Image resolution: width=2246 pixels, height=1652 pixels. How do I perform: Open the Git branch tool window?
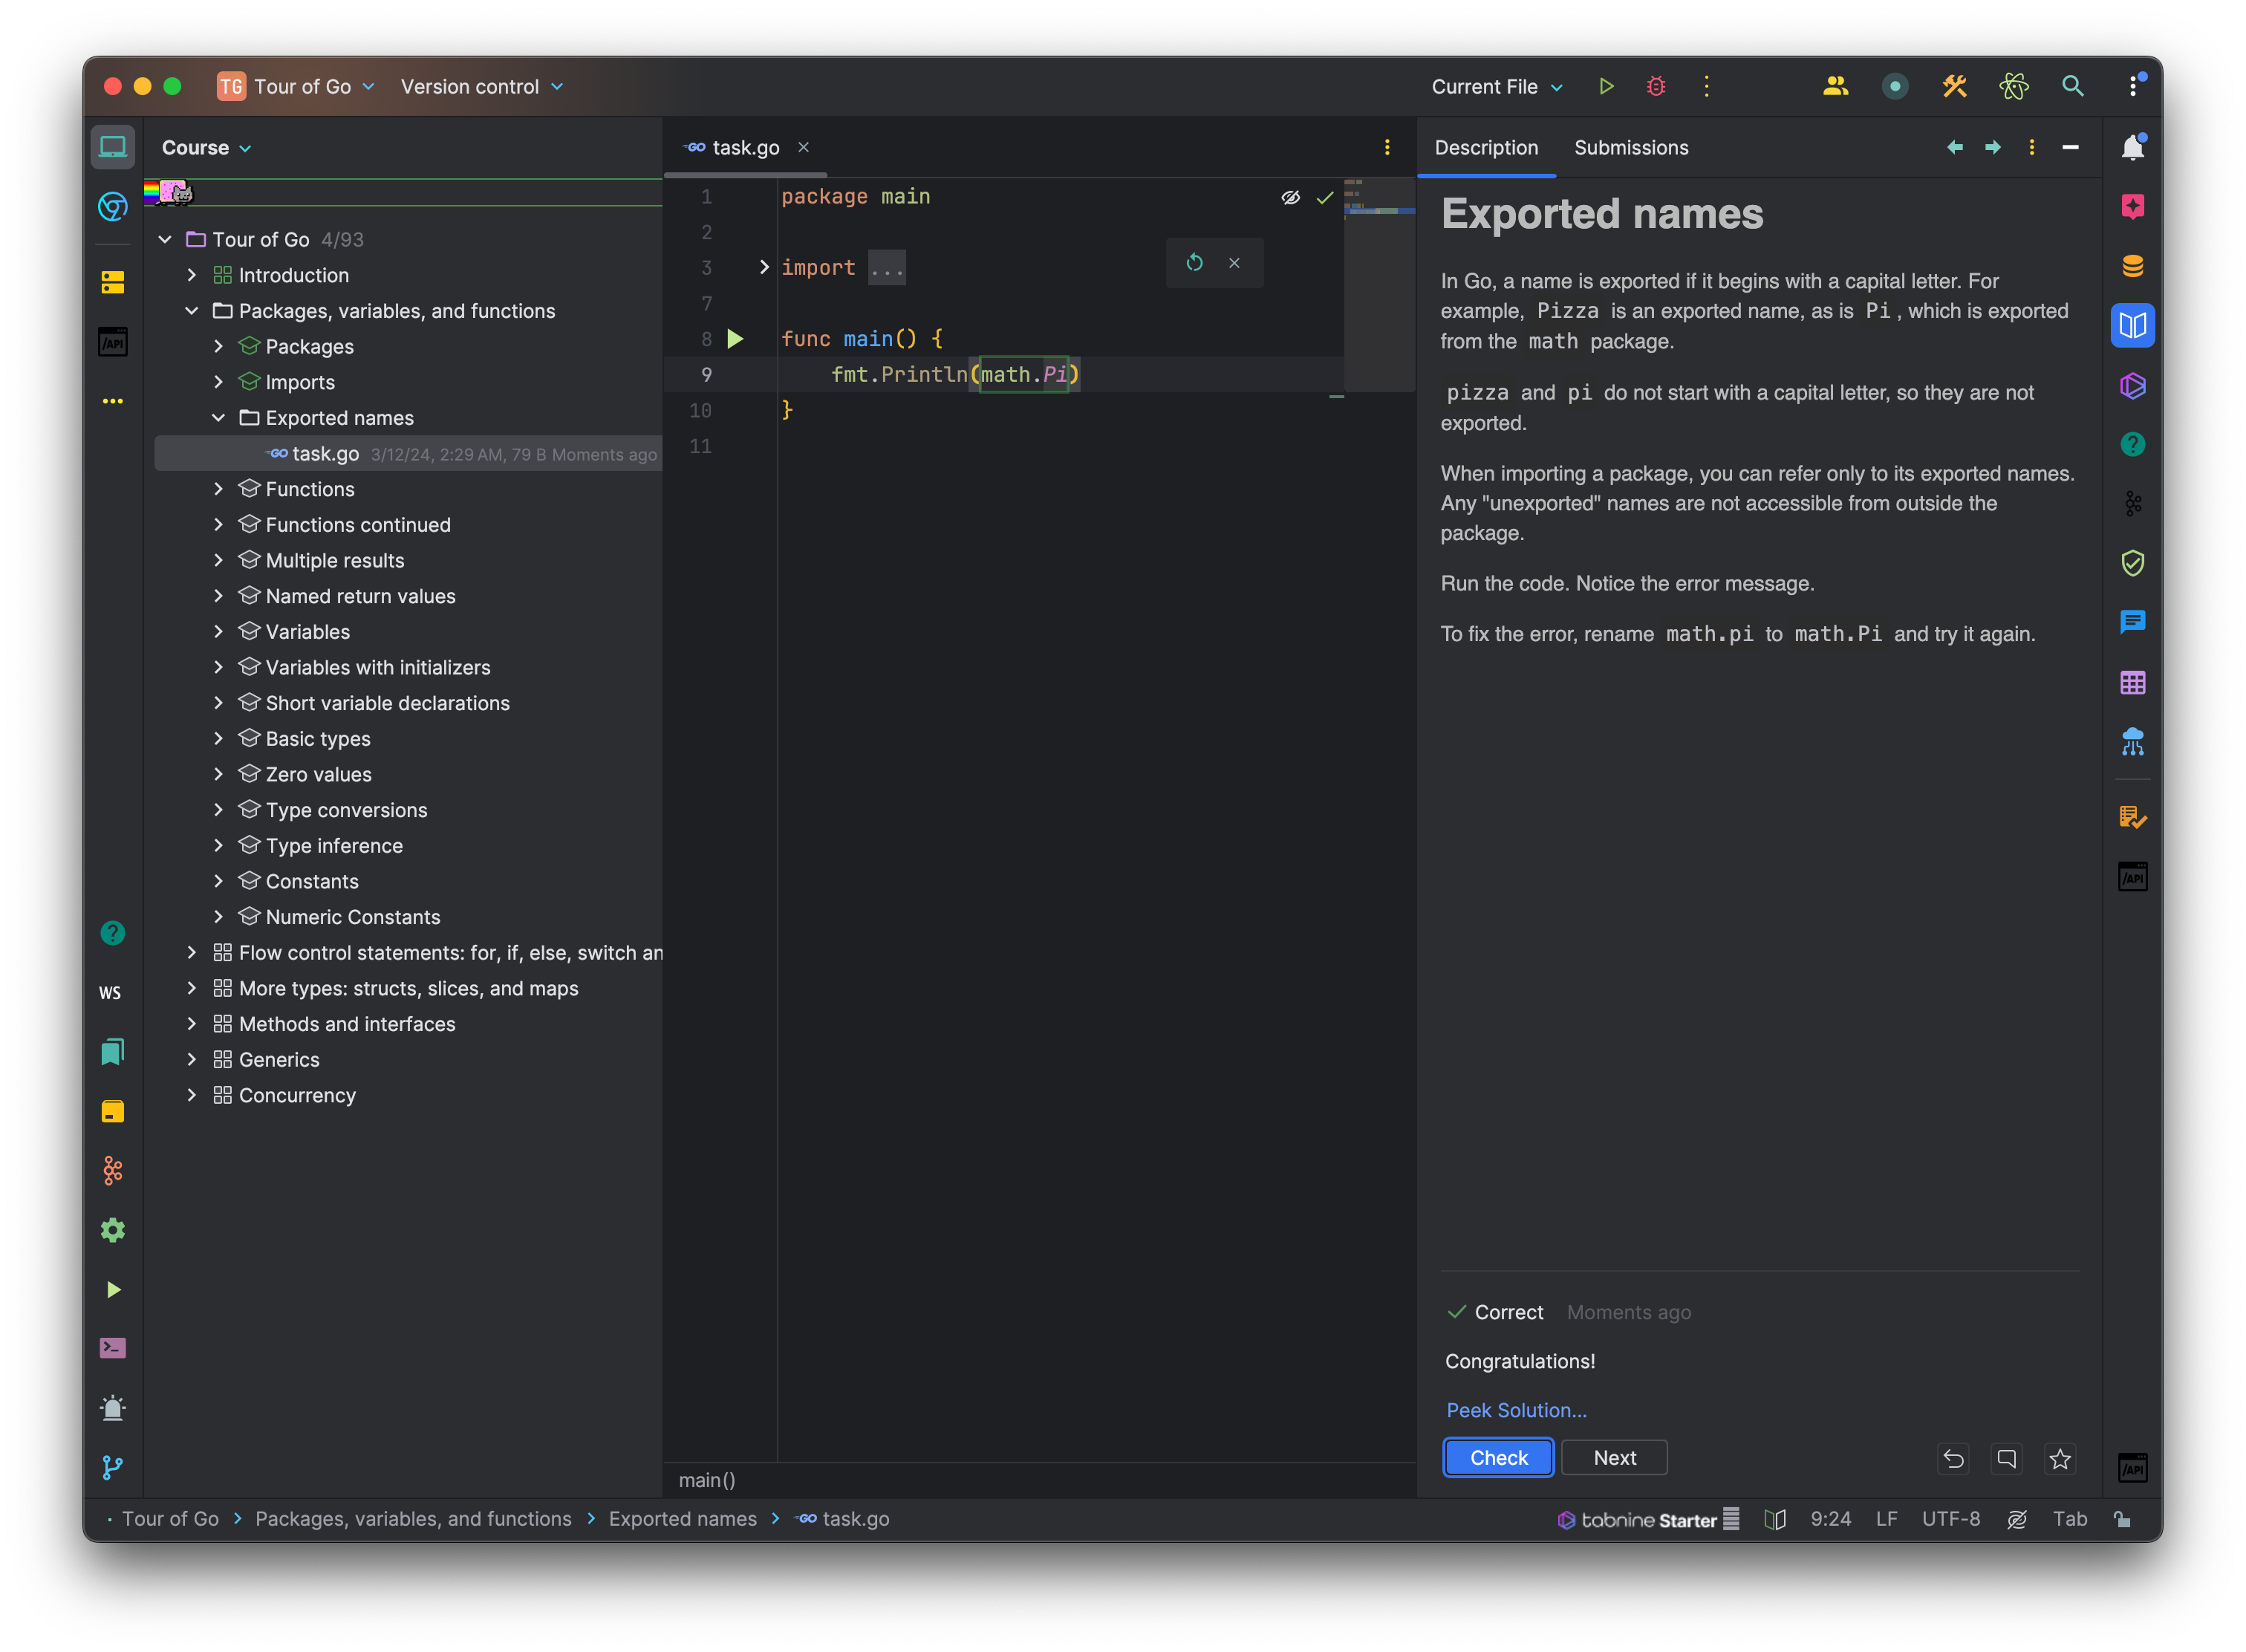point(113,1467)
